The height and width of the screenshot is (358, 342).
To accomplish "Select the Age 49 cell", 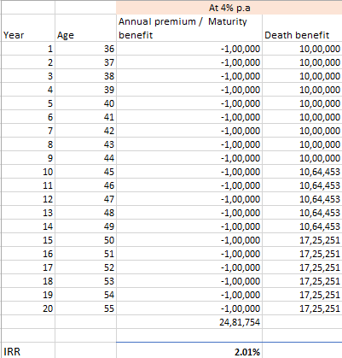I will click(85, 226).
